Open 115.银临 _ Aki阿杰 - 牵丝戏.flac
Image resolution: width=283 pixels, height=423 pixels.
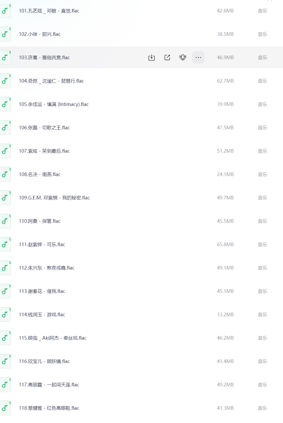53,338
